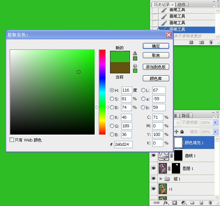Click the lock position icon in Layers panel
Viewport: 220px width, 206px height.
click(x=176, y=132)
